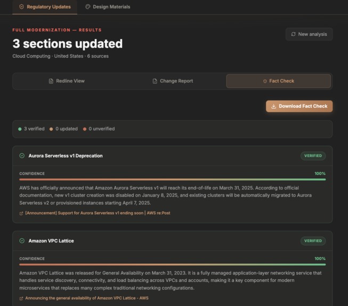Click the 100% value on Amazon VPC Lattice card
This screenshot has width=348, height=306.
click(x=320, y=258)
